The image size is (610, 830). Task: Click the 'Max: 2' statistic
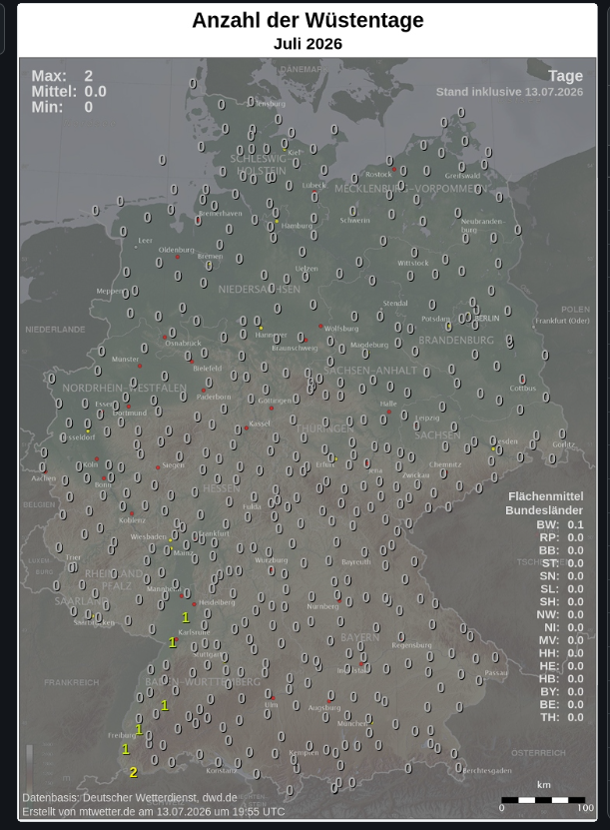[x=62, y=76]
